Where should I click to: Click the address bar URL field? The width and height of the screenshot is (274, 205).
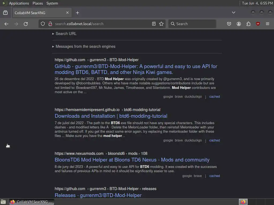tap(102, 24)
